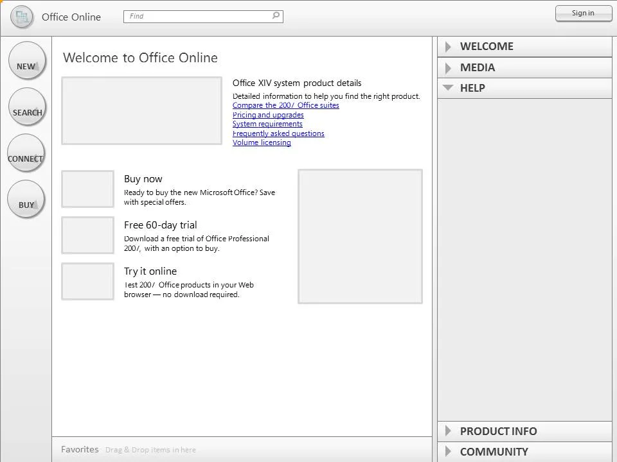Viewport: 617px width, 462px height.
Task: Click the magnifier icon in Find box
Action: point(276,15)
